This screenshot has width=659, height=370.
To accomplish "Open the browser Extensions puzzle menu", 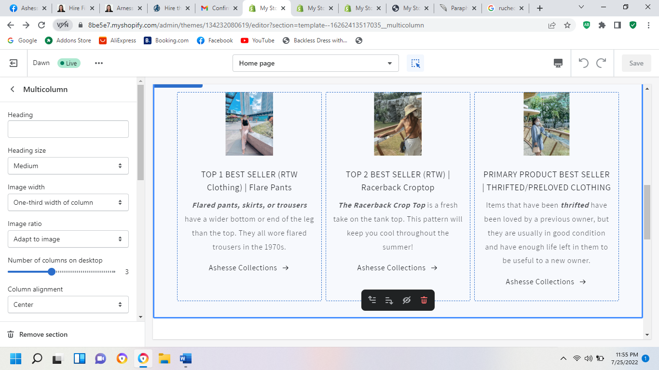I will point(602,25).
